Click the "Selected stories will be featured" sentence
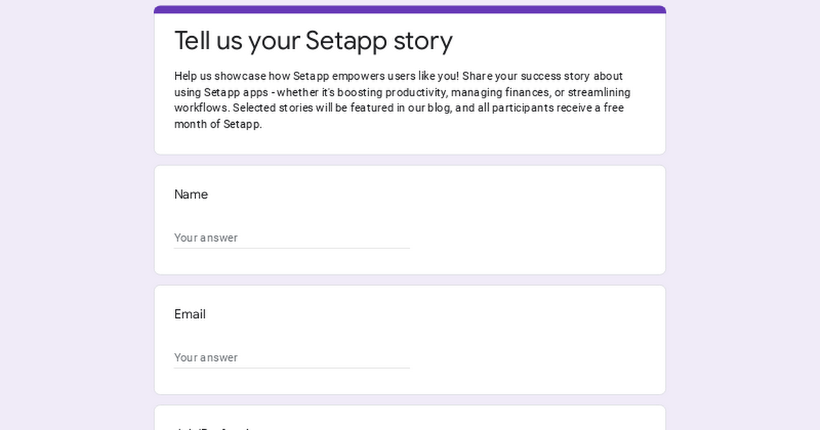This screenshot has height=430, width=820. [313, 108]
